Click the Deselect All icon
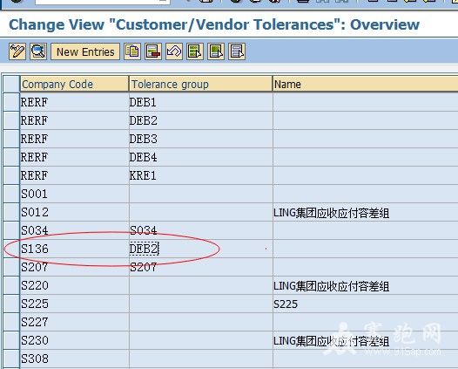 [x=237, y=51]
